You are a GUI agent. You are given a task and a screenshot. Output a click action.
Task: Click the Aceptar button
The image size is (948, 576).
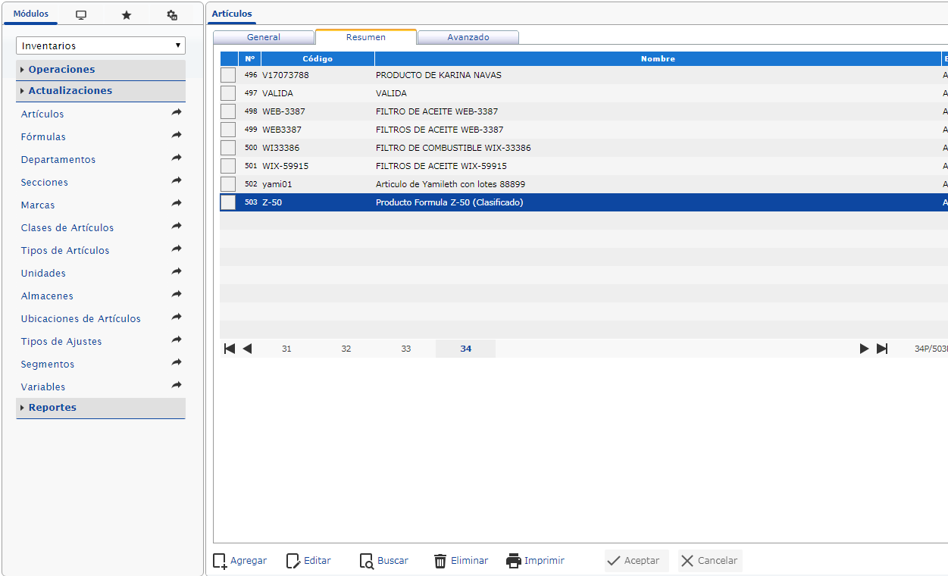(x=637, y=561)
